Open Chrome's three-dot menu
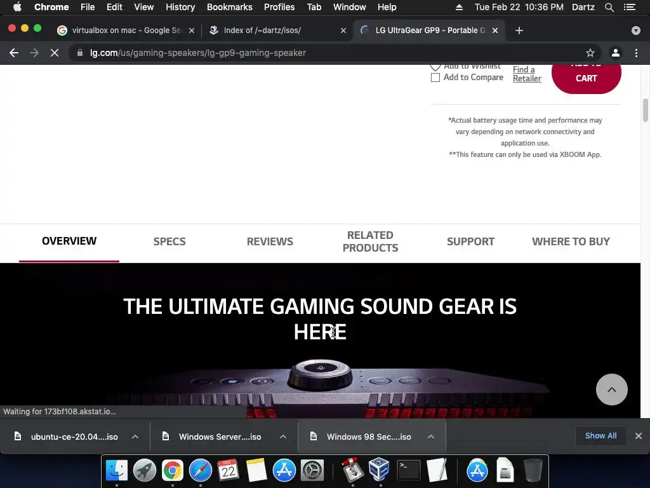Image resolution: width=650 pixels, height=488 pixels. [x=636, y=53]
